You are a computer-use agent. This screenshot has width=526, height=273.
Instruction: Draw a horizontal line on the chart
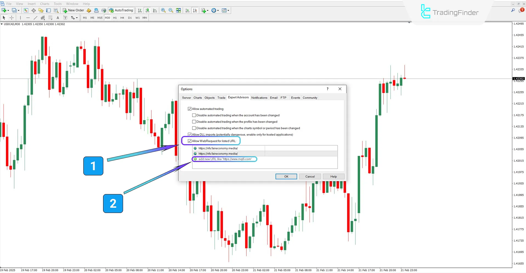click(28, 18)
